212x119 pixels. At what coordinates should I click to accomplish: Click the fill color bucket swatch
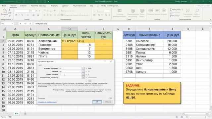[x=33, y=15]
